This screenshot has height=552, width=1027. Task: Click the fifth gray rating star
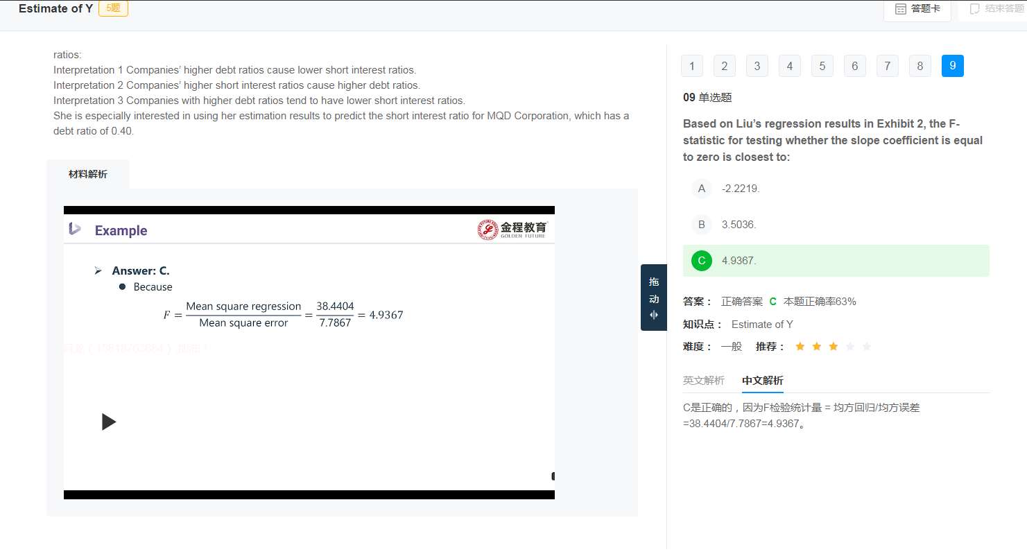click(x=866, y=347)
